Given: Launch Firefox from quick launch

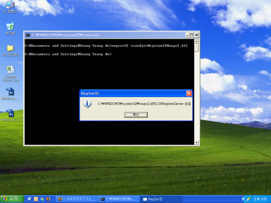Looking at the screenshot, I should tap(48, 199).
